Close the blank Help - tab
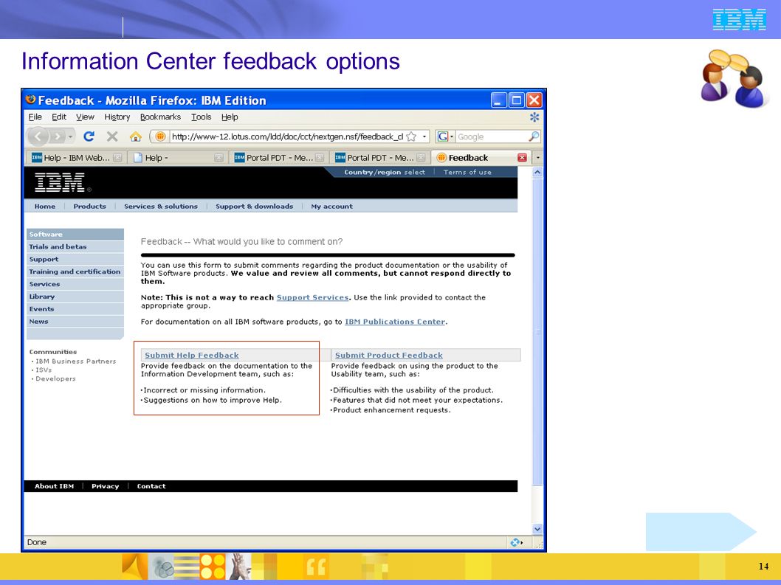 pyautogui.click(x=219, y=157)
